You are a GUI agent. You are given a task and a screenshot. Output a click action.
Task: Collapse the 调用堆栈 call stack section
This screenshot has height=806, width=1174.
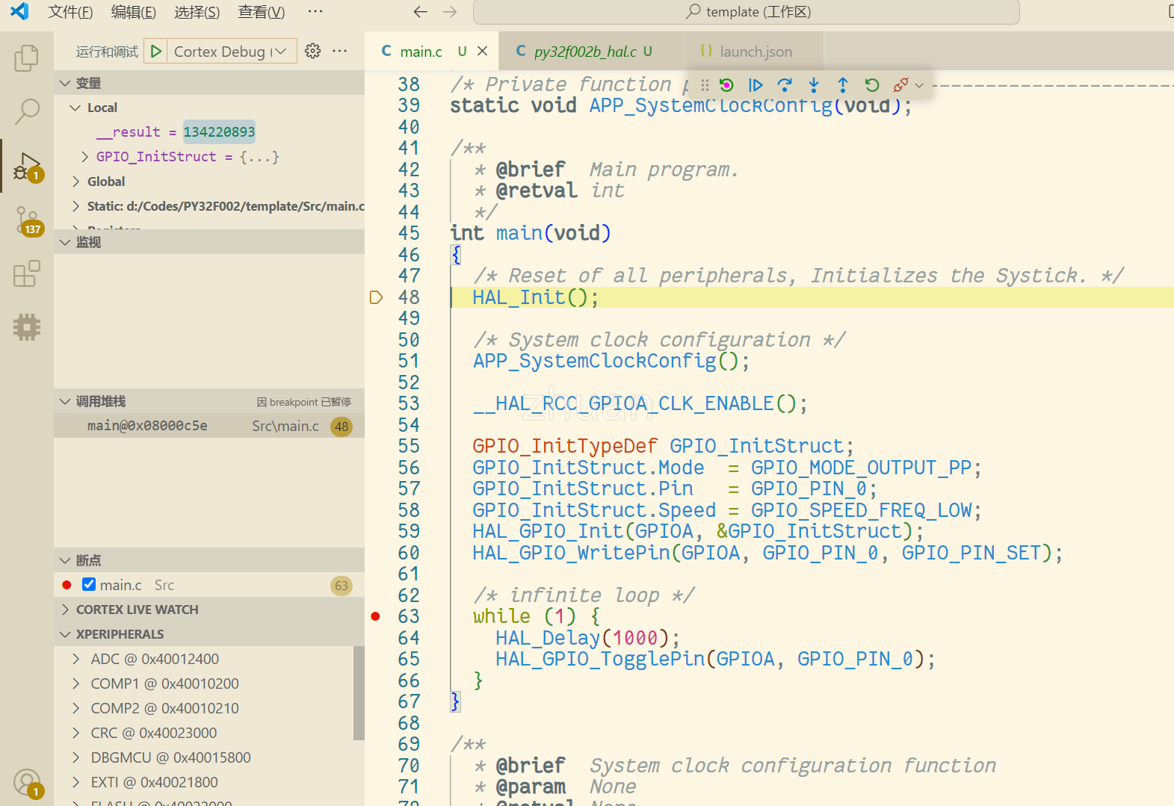coord(65,401)
